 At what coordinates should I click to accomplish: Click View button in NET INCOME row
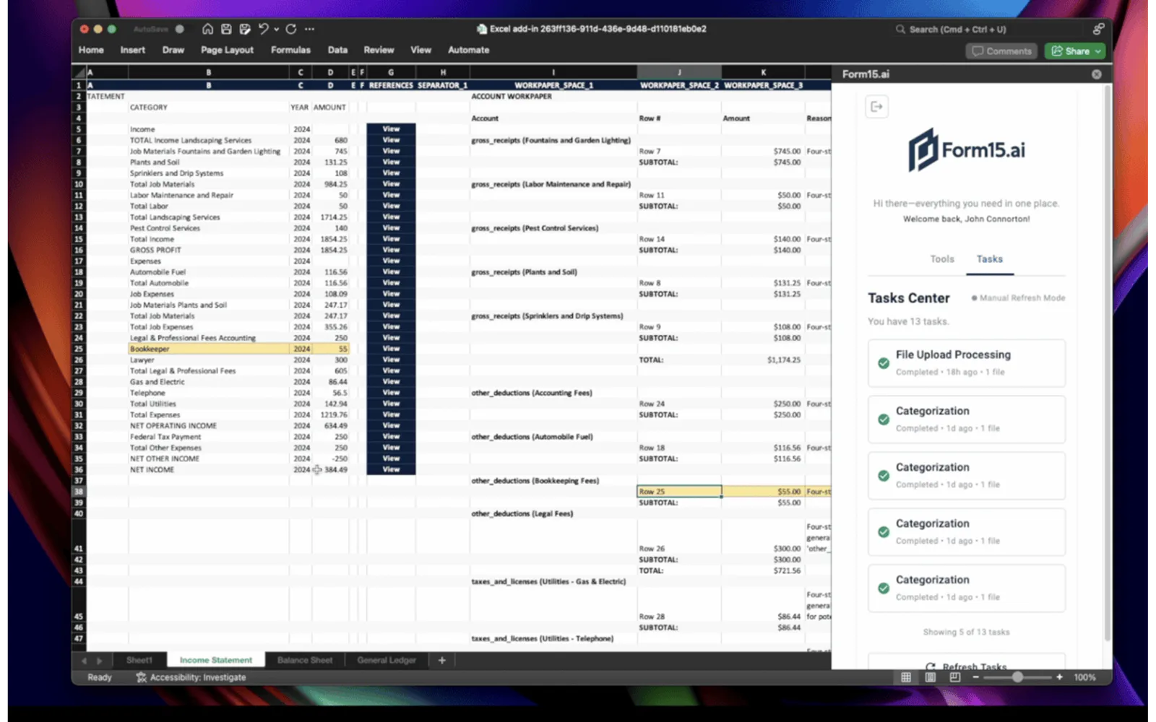391,469
